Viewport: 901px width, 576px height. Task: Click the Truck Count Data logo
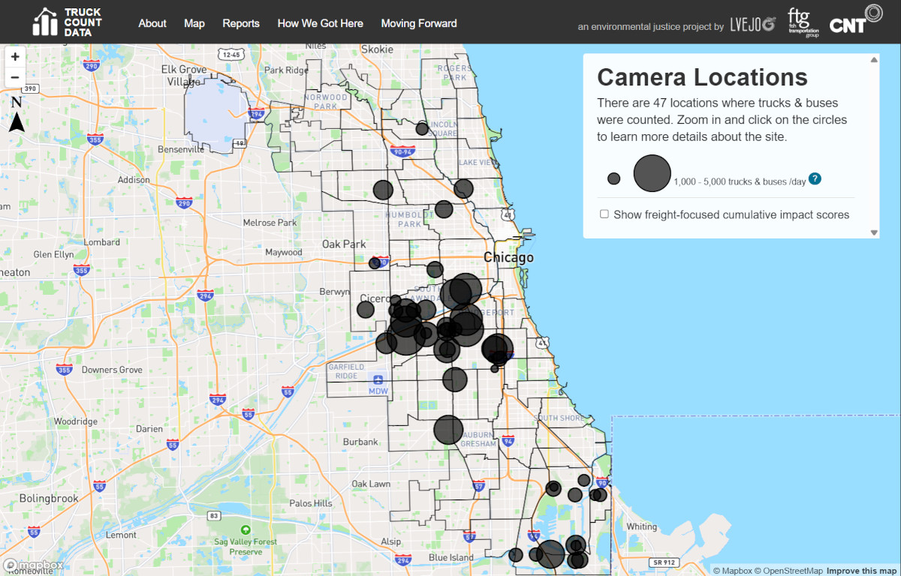pos(68,22)
